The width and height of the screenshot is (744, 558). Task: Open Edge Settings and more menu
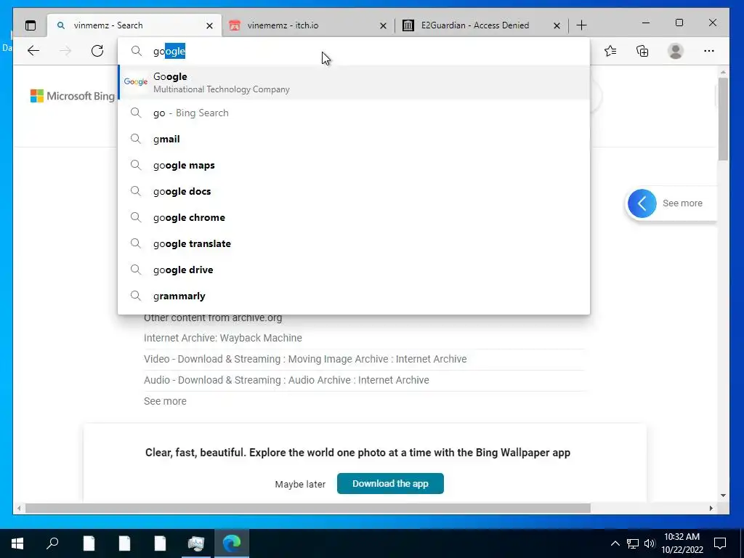(709, 51)
